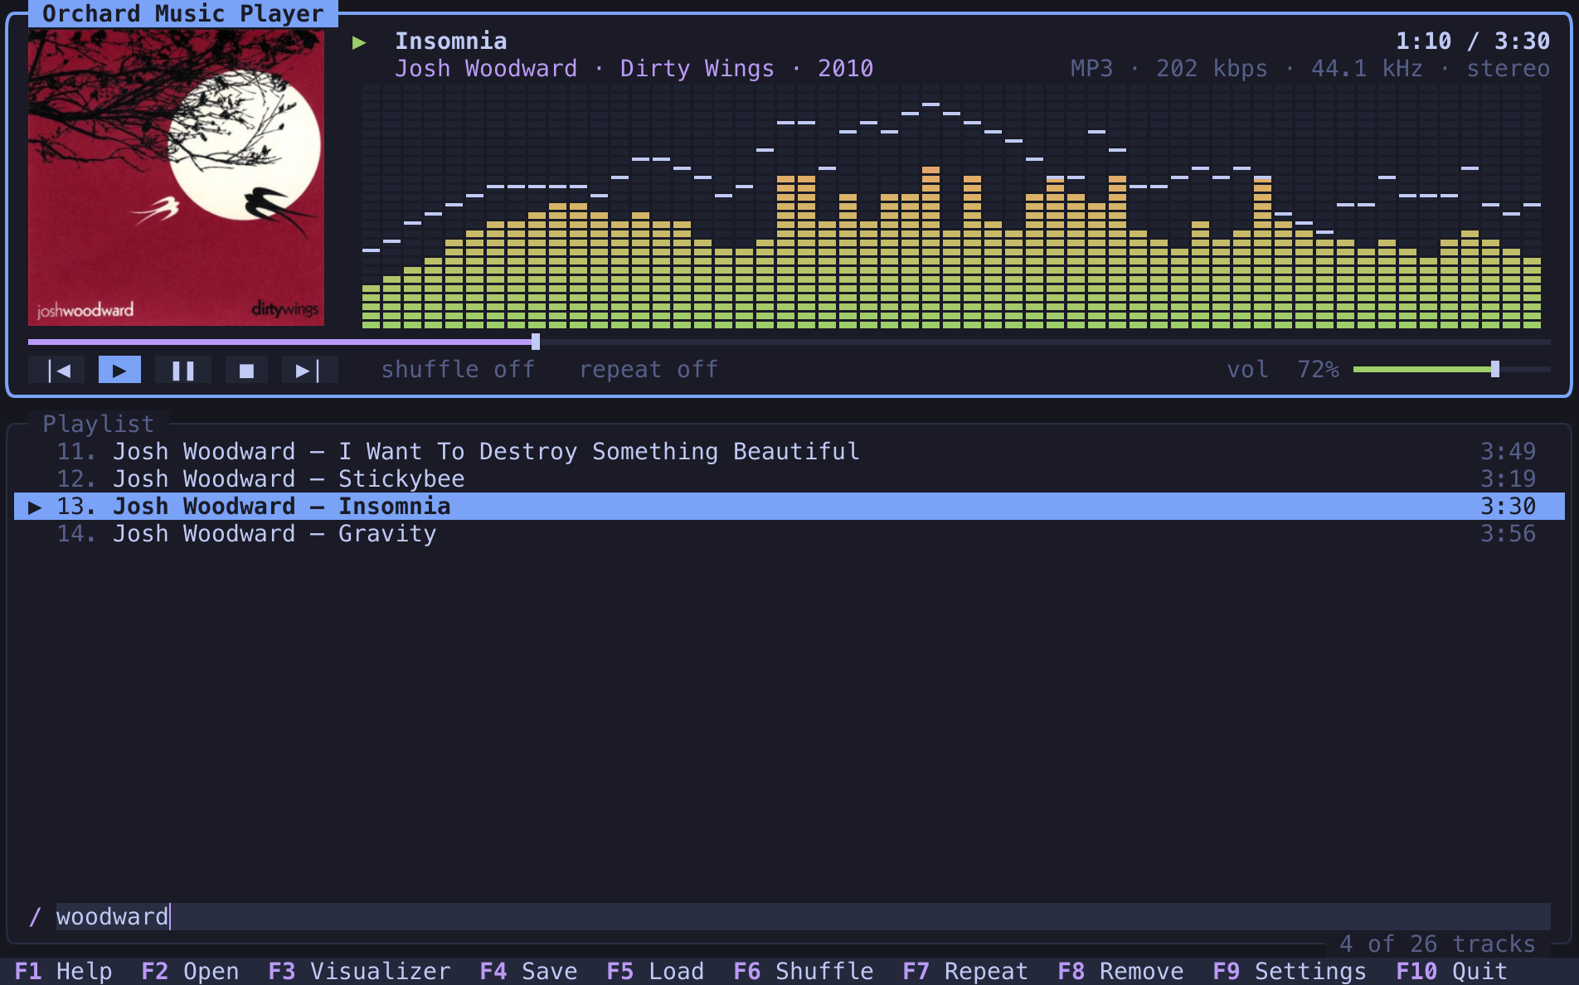Image resolution: width=1579 pixels, height=985 pixels.
Task: Click the 3:56 duration of Gravity
Action: coord(1509,533)
